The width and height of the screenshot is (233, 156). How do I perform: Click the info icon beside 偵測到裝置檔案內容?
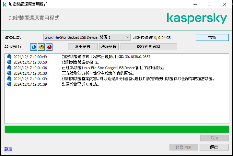(9, 78)
